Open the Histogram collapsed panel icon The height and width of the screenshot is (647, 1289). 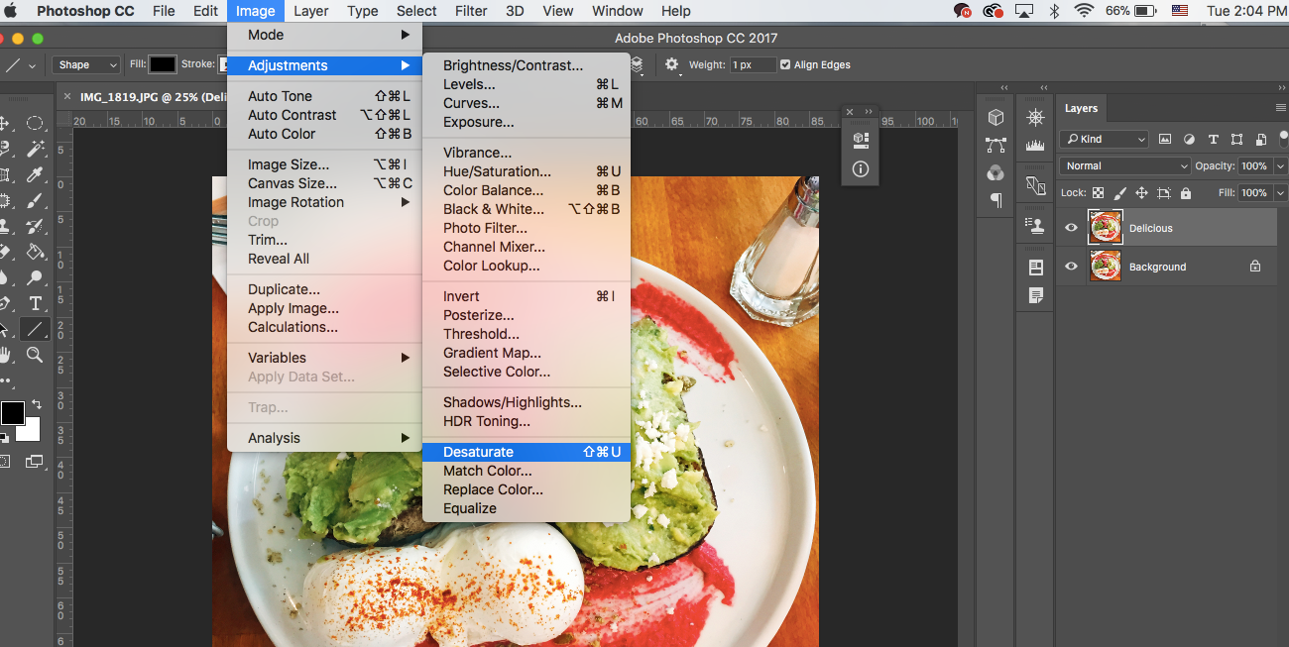pos(1035,146)
